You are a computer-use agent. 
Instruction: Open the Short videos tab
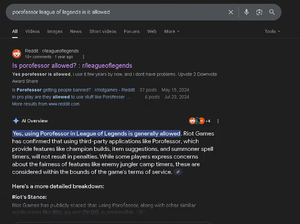tap(103, 32)
